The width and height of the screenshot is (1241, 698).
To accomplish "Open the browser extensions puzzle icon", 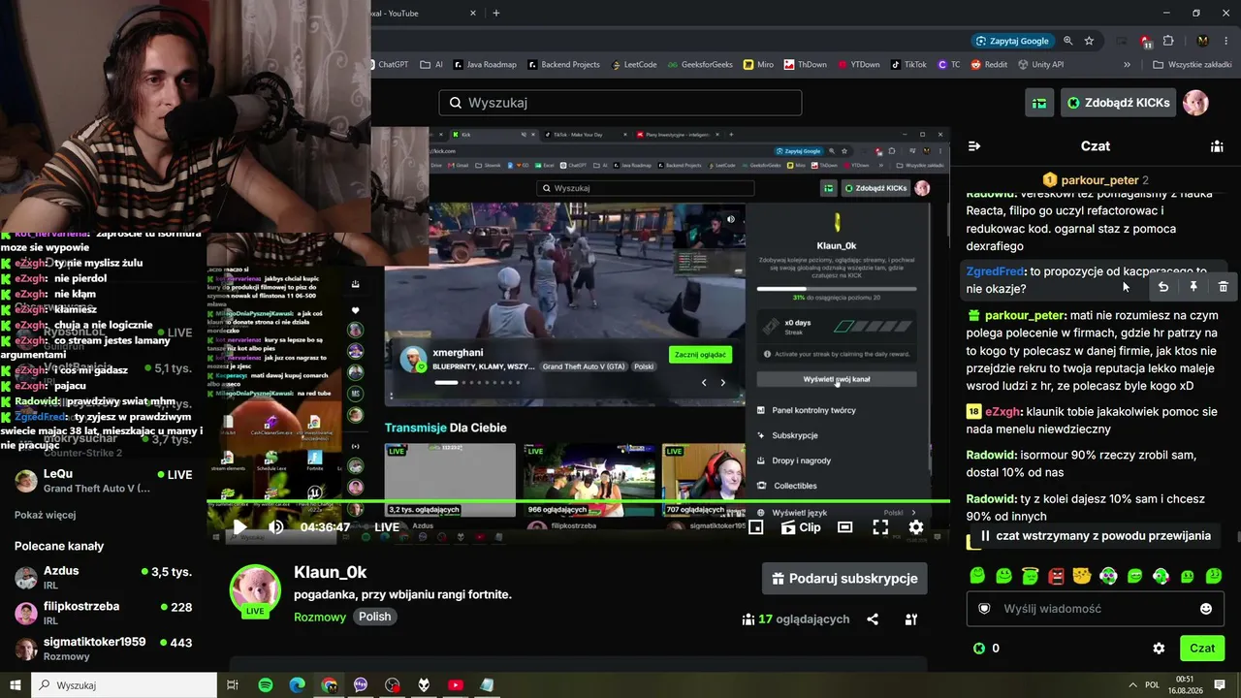I will (1168, 41).
